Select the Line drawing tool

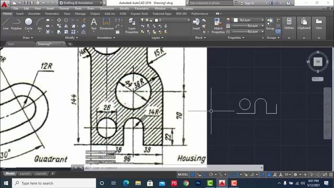(6, 23)
